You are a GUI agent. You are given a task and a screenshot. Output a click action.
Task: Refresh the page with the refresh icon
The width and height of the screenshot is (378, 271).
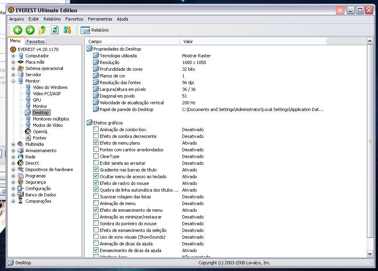55,30
